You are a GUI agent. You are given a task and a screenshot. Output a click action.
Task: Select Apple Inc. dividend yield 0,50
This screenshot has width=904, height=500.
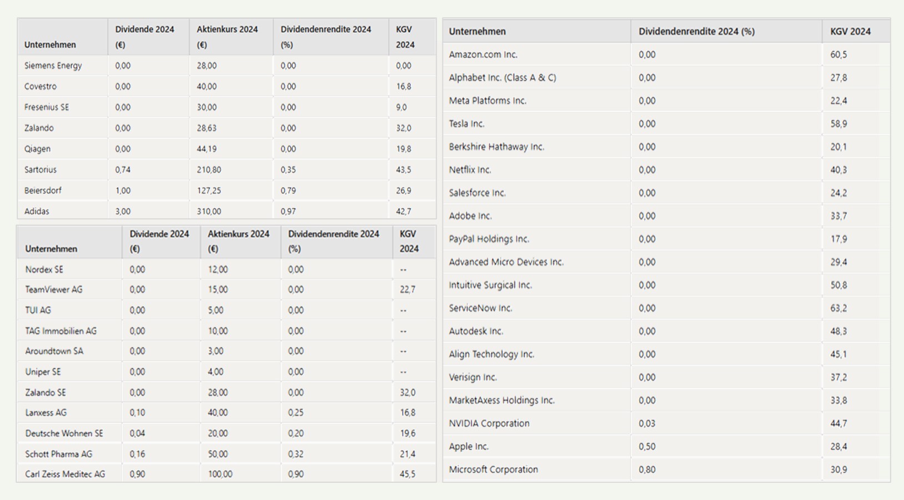pyautogui.click(x=647, y=447)
